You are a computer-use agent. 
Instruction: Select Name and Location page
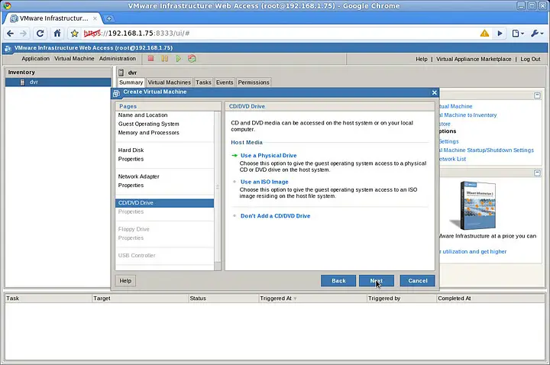point(143,115)
